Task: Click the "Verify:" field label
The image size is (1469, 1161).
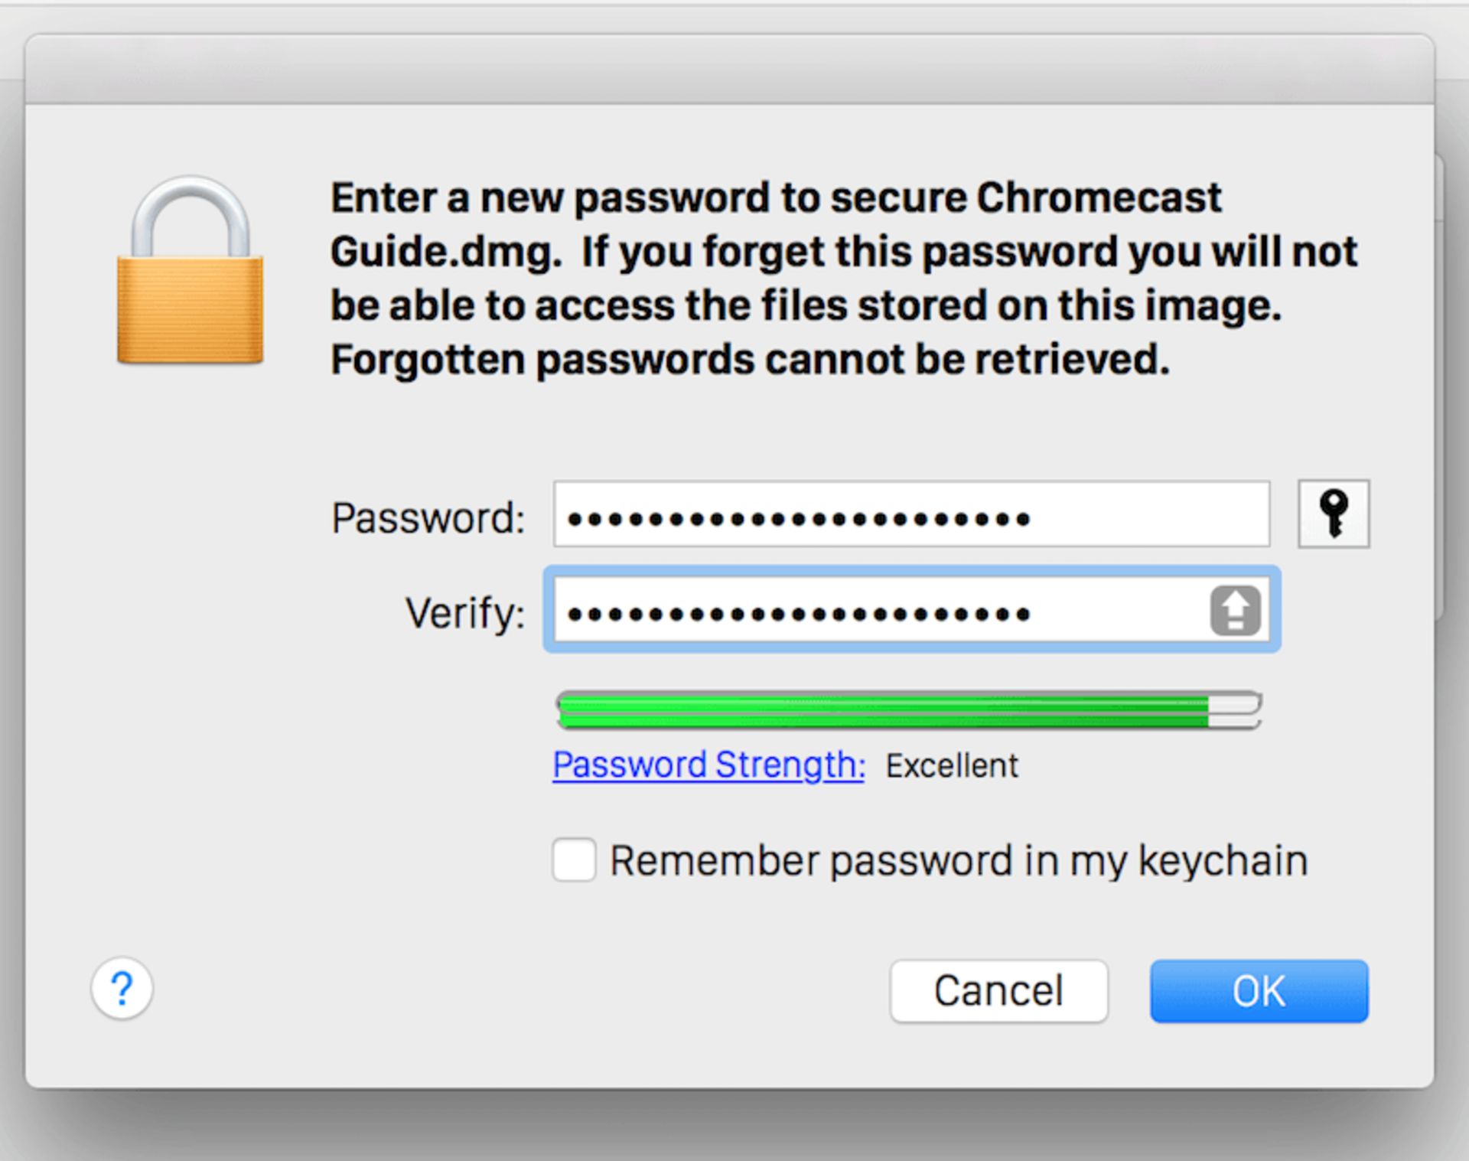Action: click(x=465, y=613)
